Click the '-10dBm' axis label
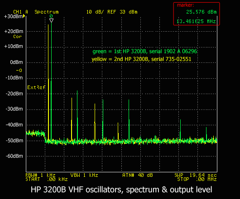This screenshot has width=240, height=199. [14, 78]
